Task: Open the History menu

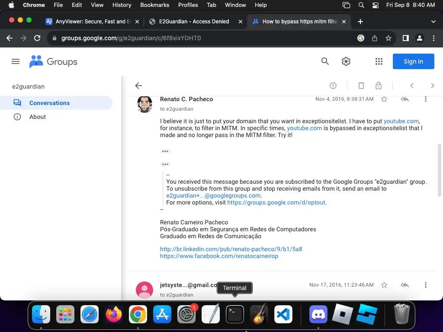Action: pyautogui.click(x=122, y=5)
